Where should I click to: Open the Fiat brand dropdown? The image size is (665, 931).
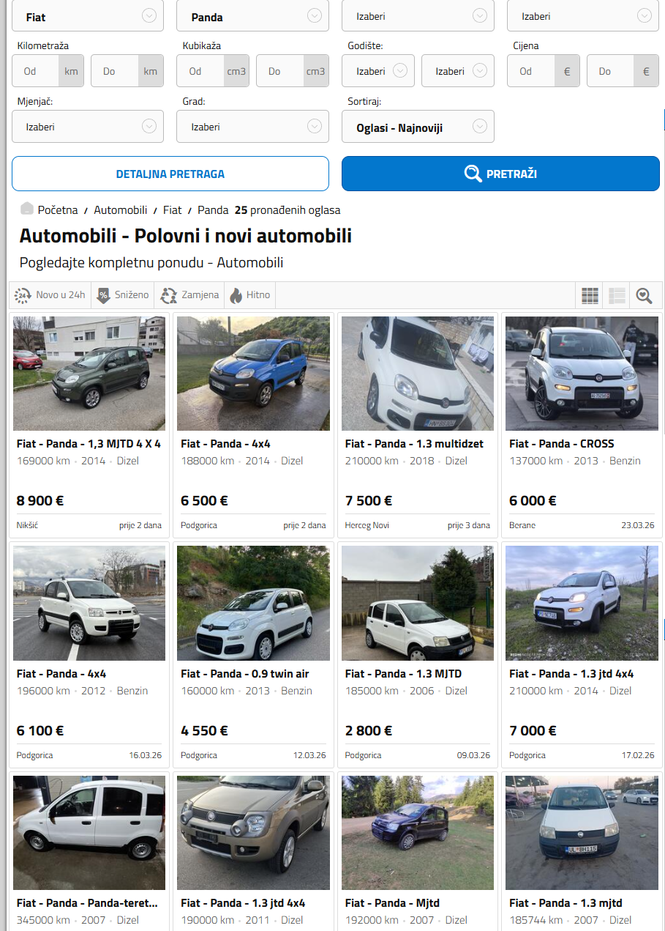pyautogui.click(x=88, y=16)
